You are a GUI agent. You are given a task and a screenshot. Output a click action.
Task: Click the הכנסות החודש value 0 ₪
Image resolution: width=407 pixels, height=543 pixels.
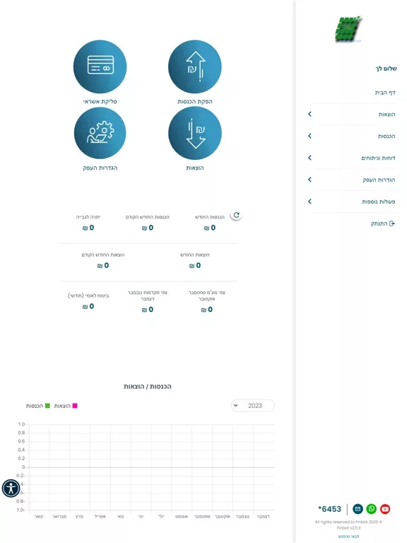pos(210,228)
